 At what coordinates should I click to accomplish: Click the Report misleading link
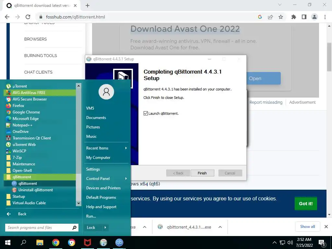point(266,102)
